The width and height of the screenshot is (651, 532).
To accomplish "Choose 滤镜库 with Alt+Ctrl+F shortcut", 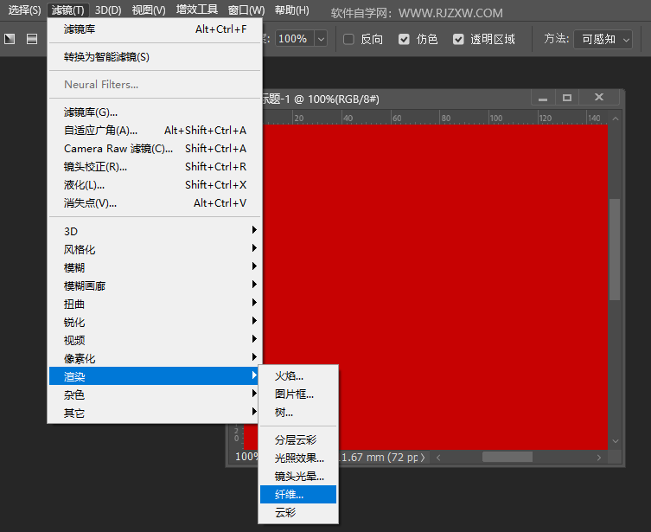I will (155, 29).
